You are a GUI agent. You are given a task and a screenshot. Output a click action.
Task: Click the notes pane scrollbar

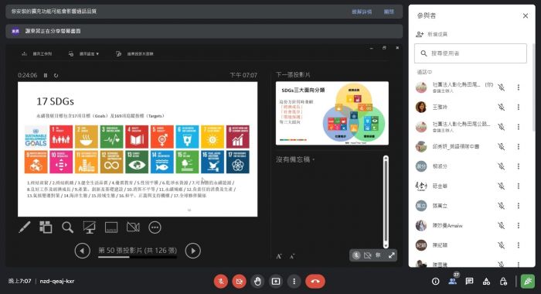386,202
